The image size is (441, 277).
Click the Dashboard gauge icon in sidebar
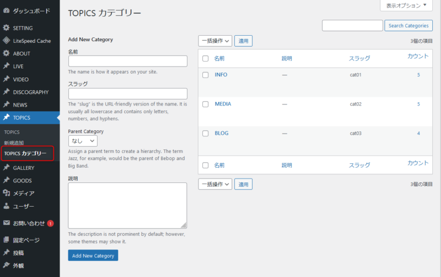[x=6, y=11]
